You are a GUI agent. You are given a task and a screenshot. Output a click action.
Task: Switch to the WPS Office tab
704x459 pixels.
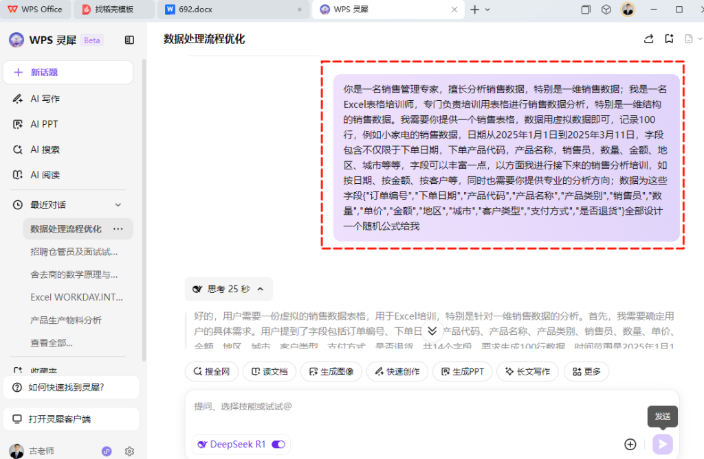point(35,10)
